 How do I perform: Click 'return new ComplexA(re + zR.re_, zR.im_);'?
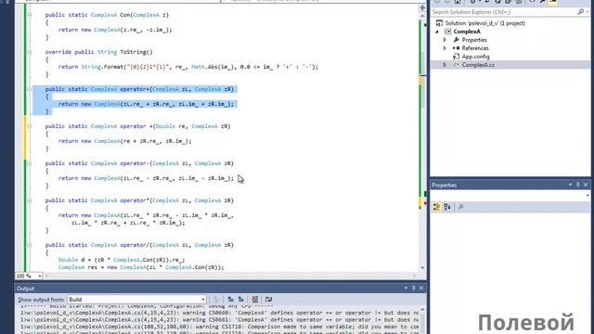[124, 141]
